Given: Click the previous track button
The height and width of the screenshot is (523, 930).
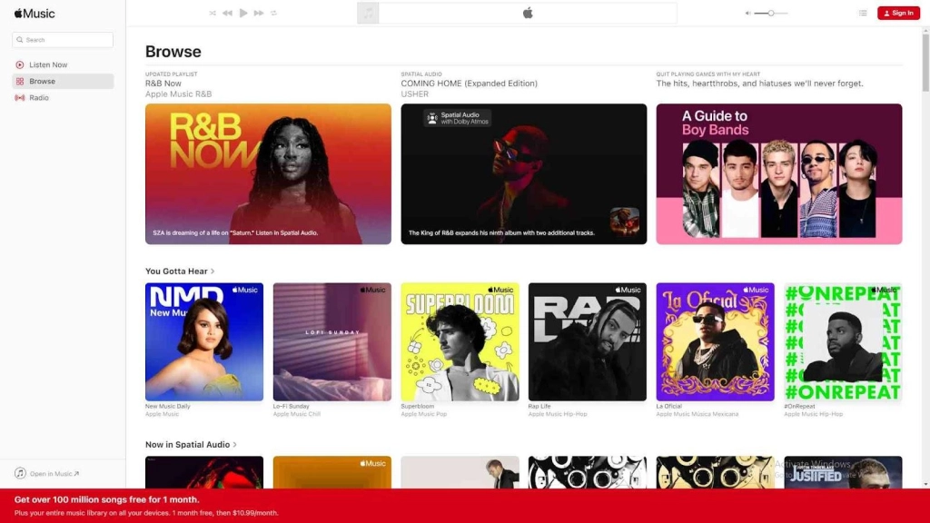Looking at the screenshot, I should 227,13.
